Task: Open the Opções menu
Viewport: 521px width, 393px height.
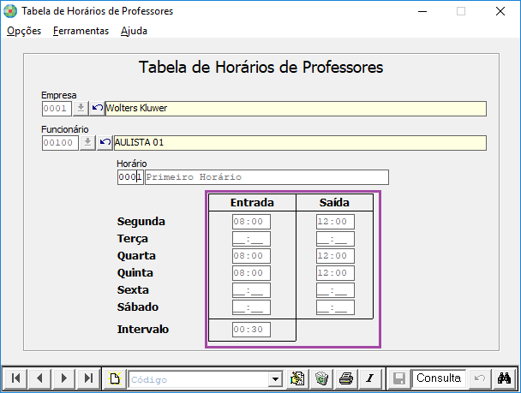Action: 24,31
